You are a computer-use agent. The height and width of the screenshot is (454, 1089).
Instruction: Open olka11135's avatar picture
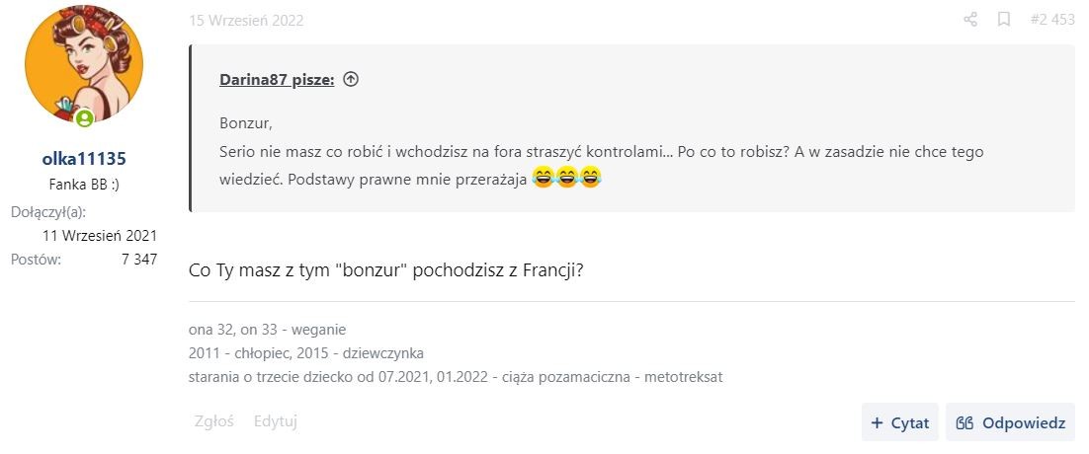[84, 69]
